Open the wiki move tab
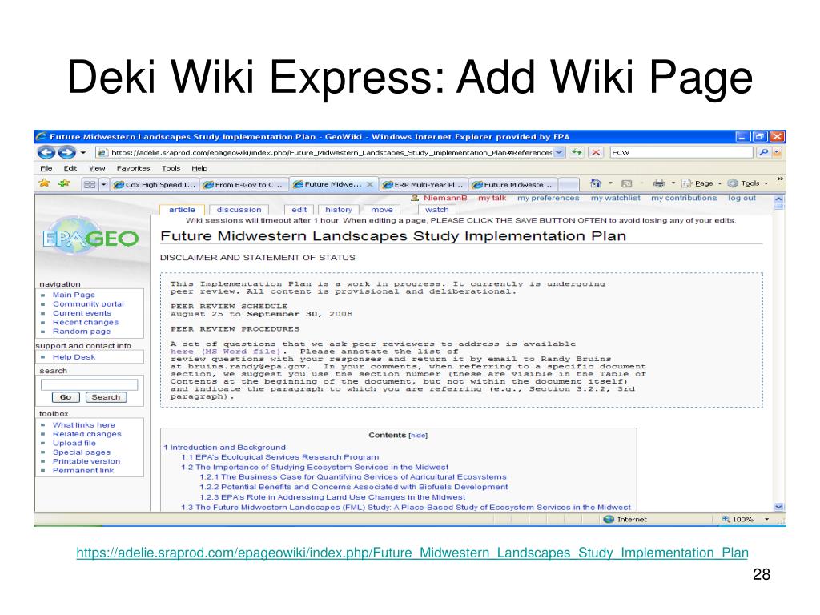 [x=382, y=210]
